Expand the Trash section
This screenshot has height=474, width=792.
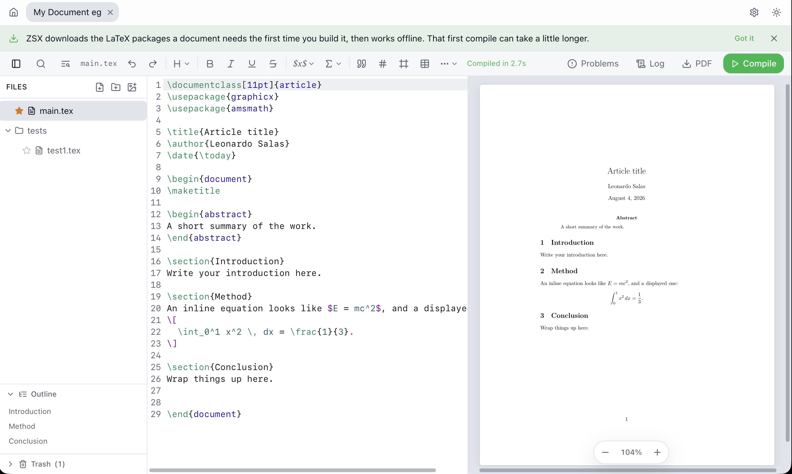(11, 464)
